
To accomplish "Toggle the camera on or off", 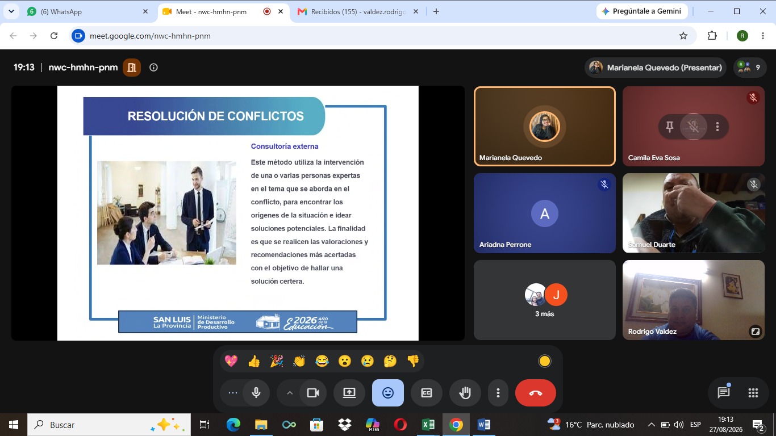I will point(313,393).
